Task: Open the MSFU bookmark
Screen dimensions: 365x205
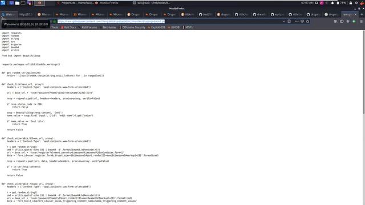Action: pyautogui.click(x=188, y=27)
